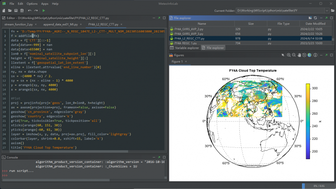Switch to the stream_function_2.py tab

pos(18,25)
